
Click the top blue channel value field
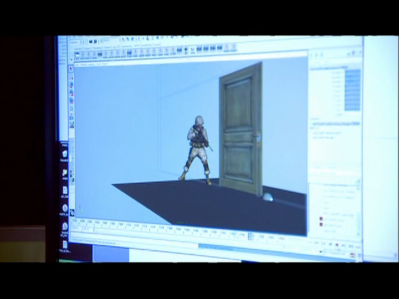pyautogui.click(x=352, y=72)
